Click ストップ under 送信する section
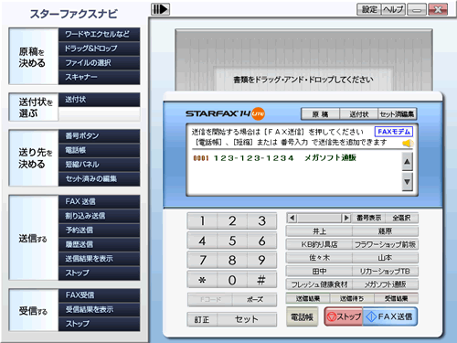Viewport: 457px width, 343px height. click(x=99, y=273)
